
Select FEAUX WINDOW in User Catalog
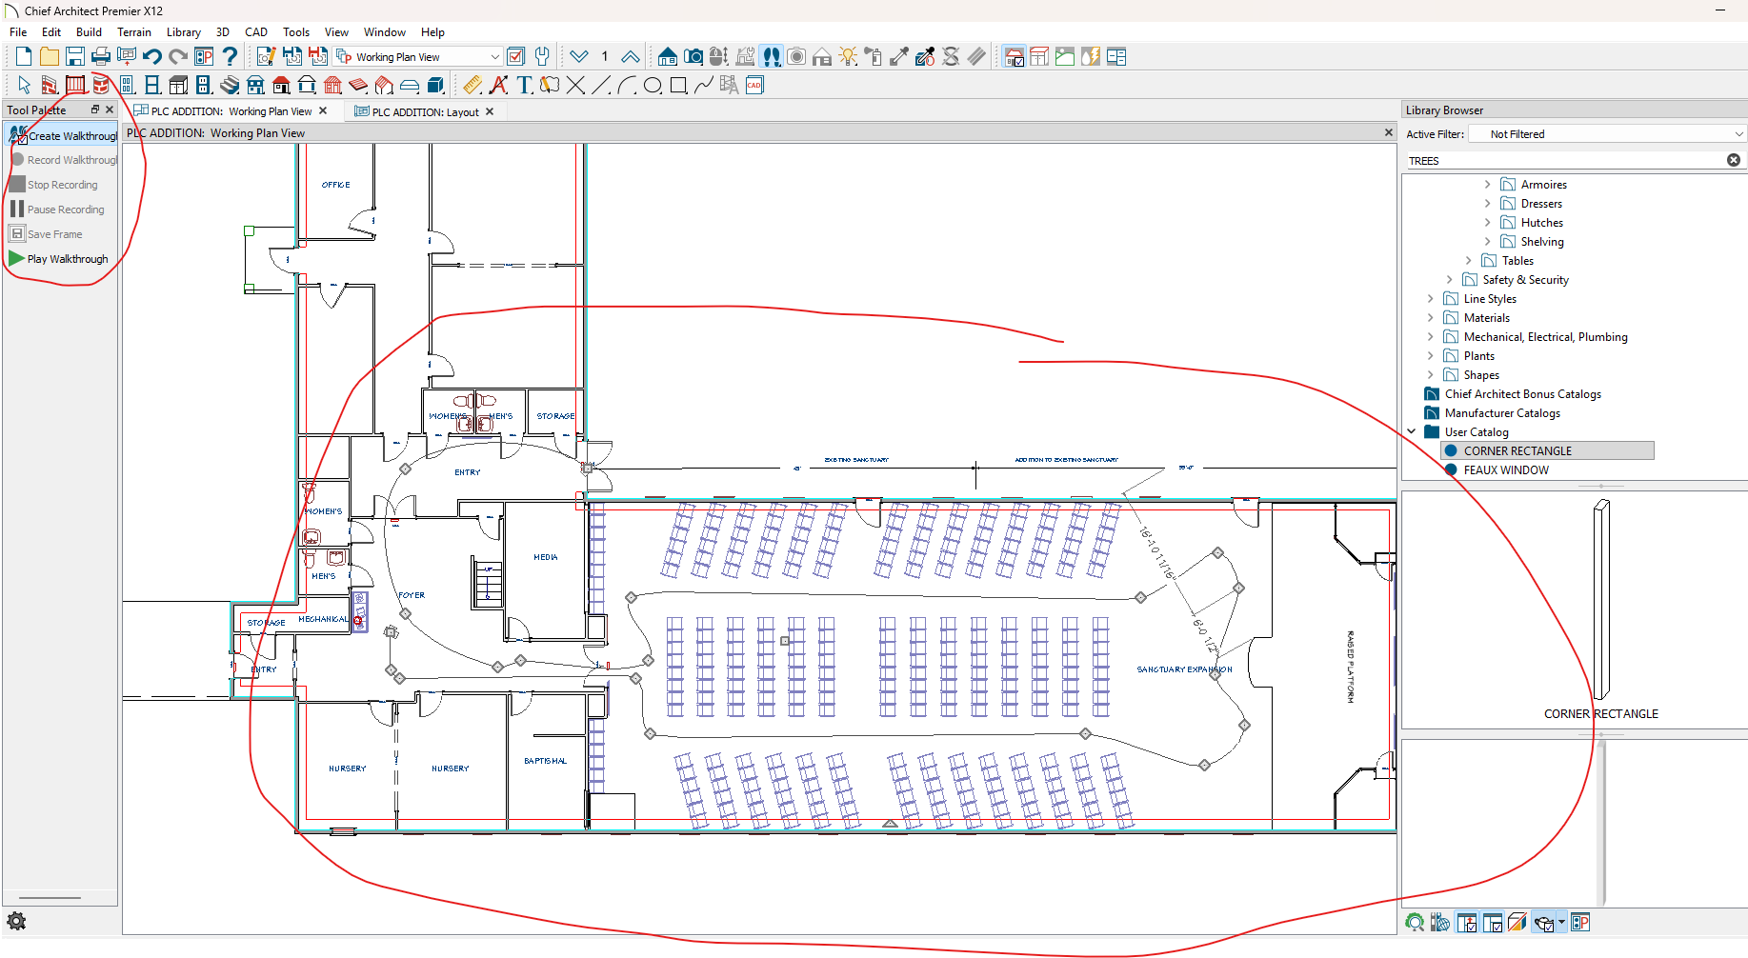click(x=1506, y=470)
